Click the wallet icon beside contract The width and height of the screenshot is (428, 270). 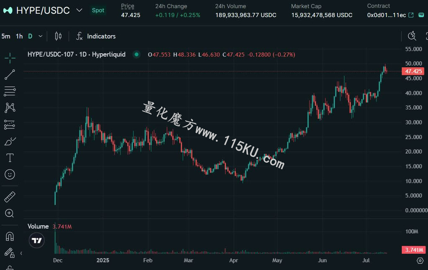[x=421, y=15]
